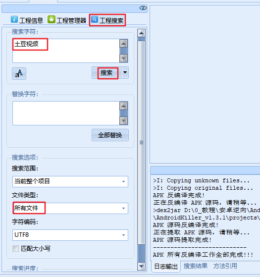Viewport: 260px width, 277px height.
Task: Expand the 搜索范围 dropdown 当前整个项目
Action: coord(70,181)
